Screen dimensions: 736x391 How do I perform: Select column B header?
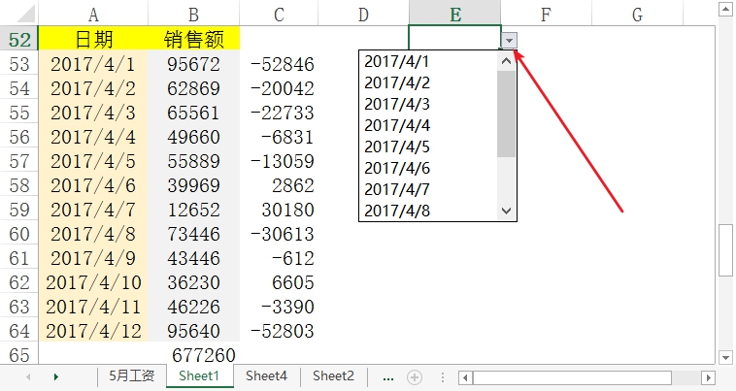pyautogui.click(x=193, y=14)
